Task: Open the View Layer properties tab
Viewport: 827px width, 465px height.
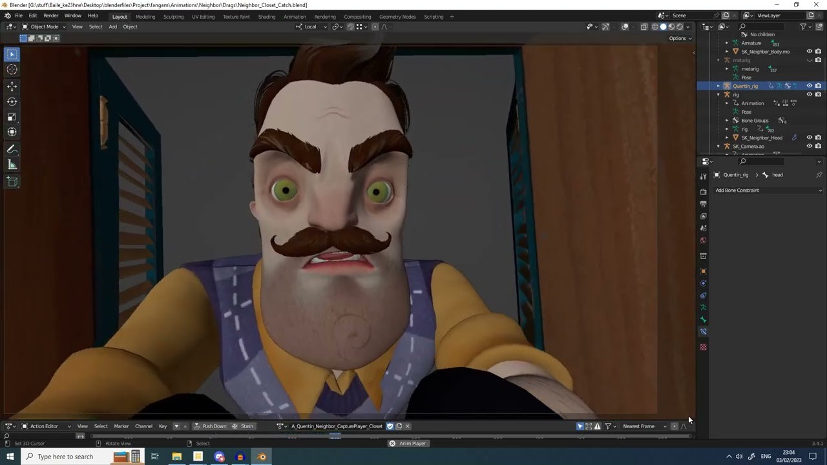Action: pos(704,216)
